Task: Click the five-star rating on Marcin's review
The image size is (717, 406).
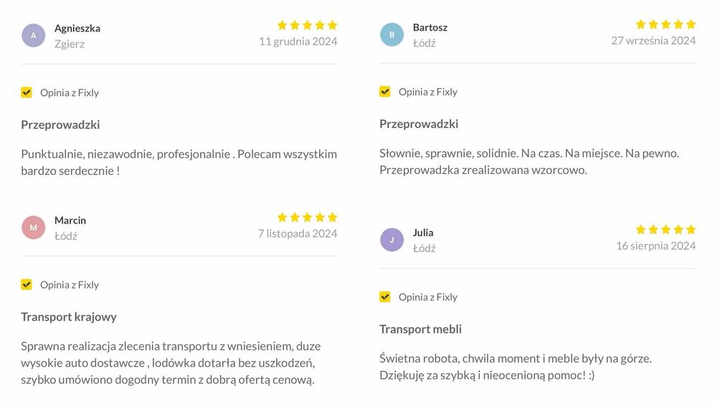Action: 307,217
